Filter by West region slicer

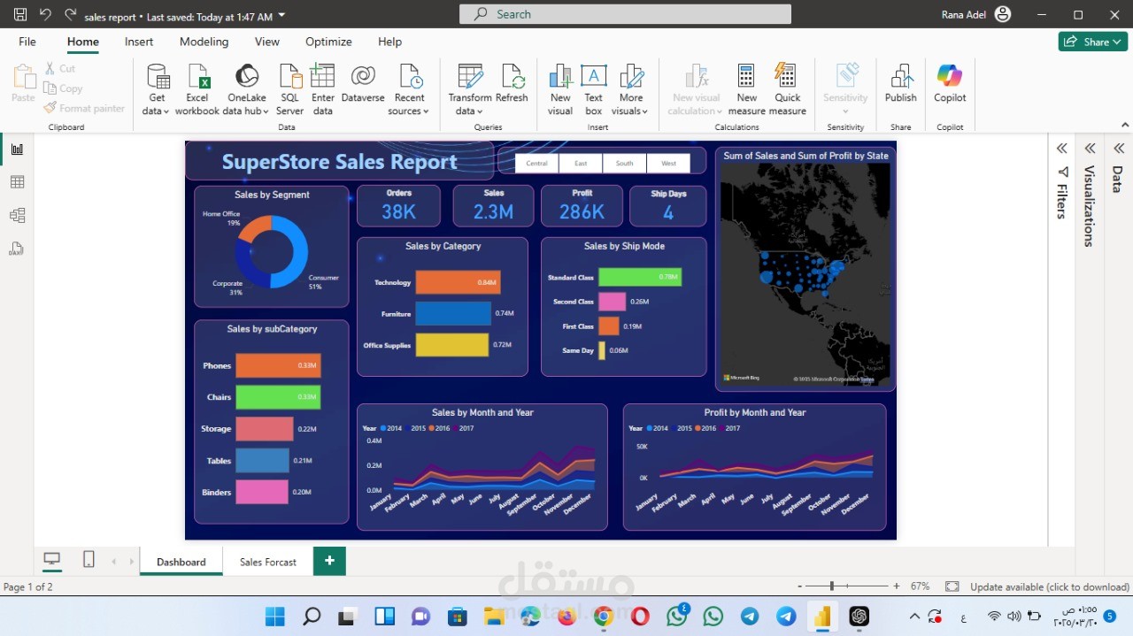[x=668, y=163]
